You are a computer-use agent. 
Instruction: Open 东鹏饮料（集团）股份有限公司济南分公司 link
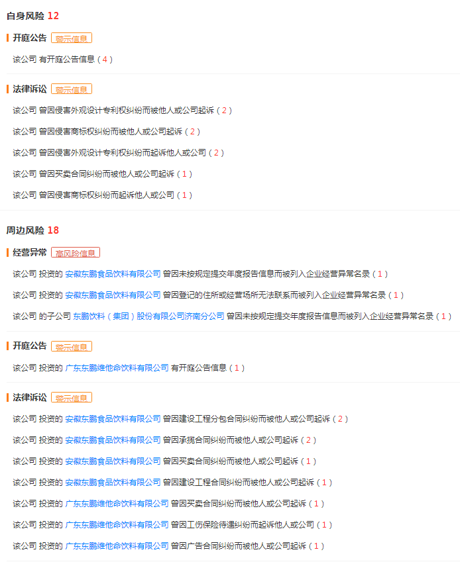pos(148,316)
